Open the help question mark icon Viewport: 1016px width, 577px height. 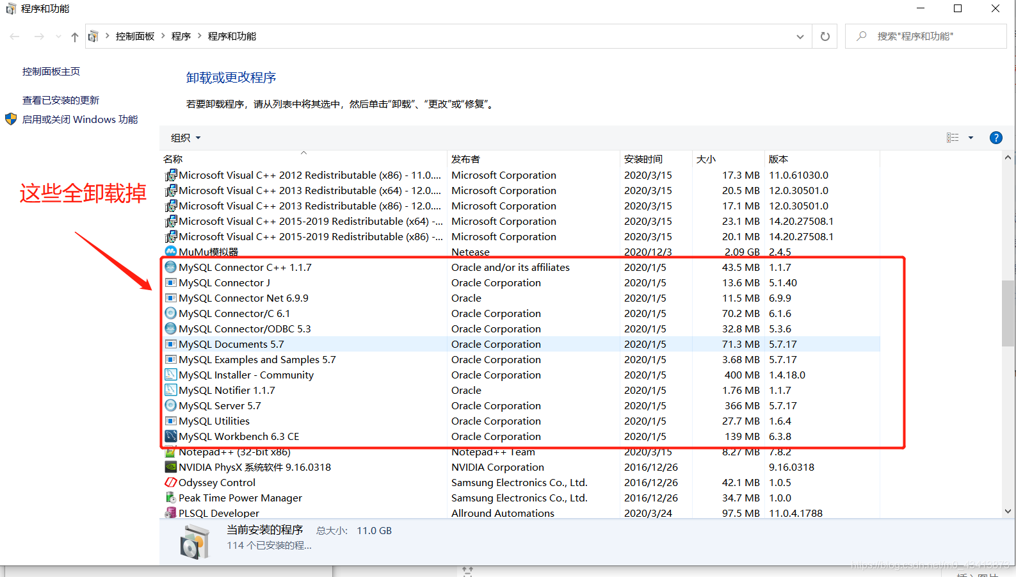[996, 138]
